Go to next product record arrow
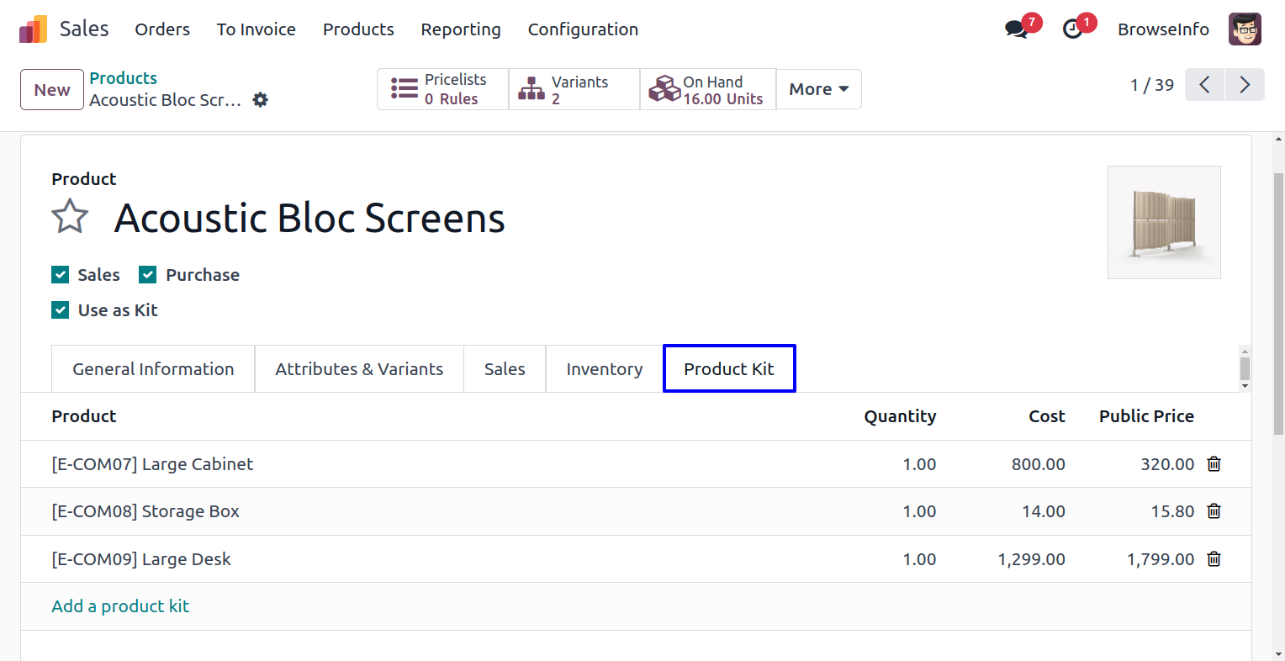 (x=1245, y=85)
